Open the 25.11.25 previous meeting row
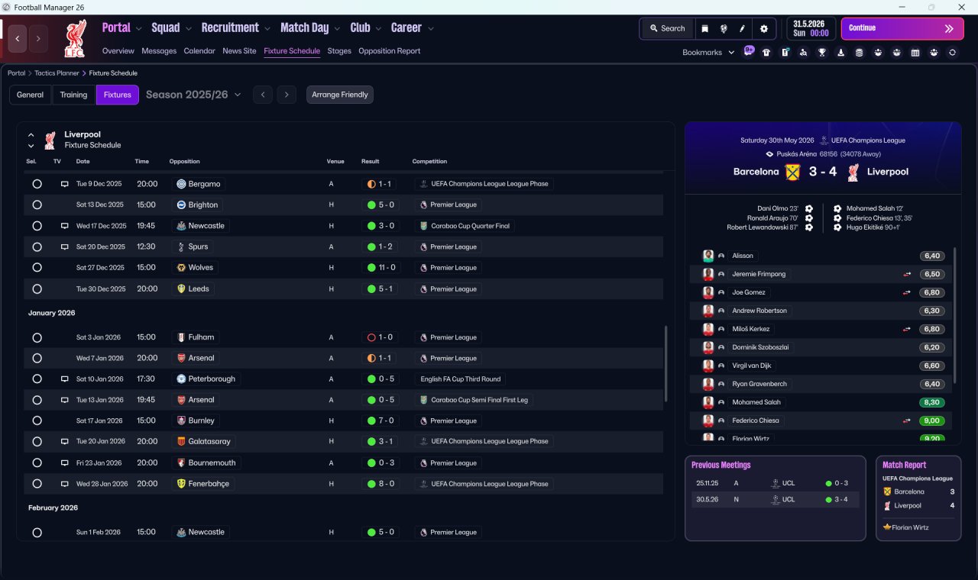 click(x=776, y=483)
